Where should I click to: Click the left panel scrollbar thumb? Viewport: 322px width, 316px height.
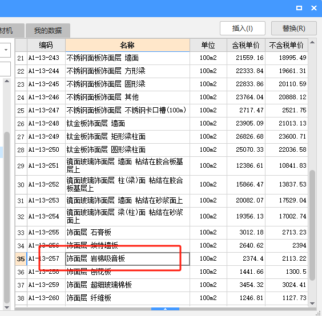click(x=7, y=217)
